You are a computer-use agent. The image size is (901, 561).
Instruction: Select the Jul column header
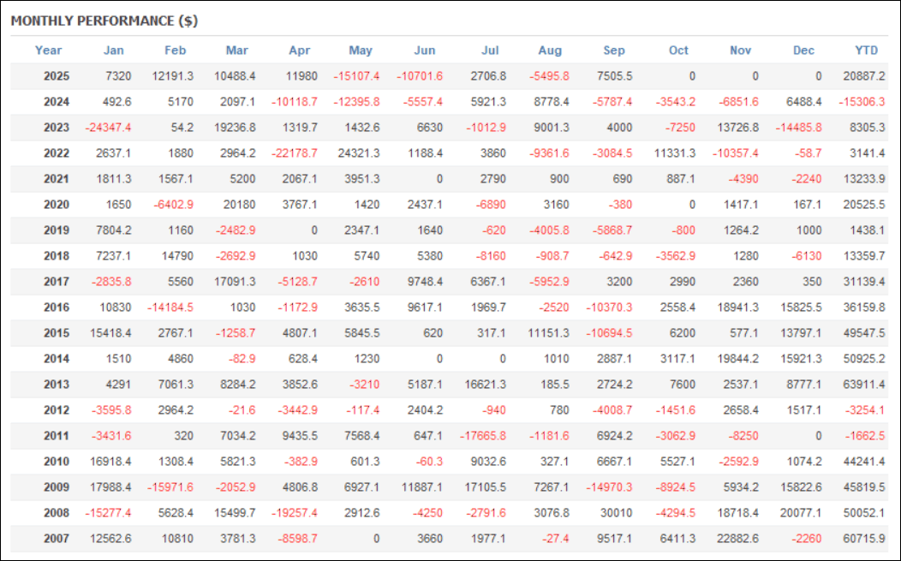click(489, 51)
